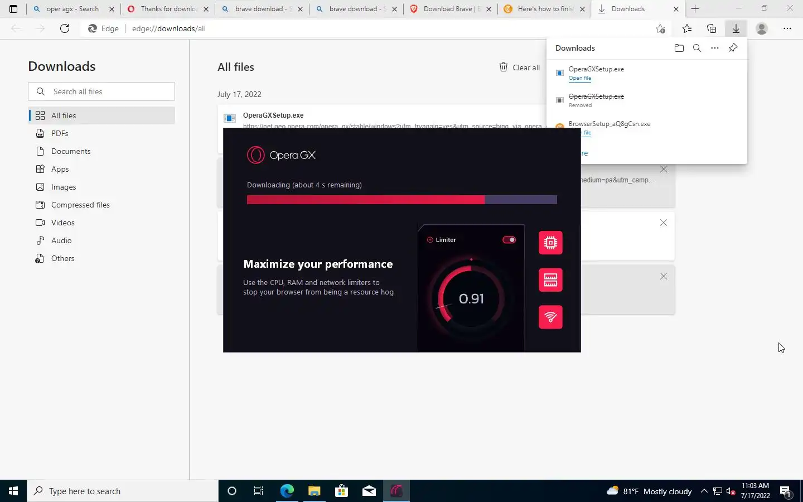
Task: Open the tab actions menu icon
Action: (13, 9)
